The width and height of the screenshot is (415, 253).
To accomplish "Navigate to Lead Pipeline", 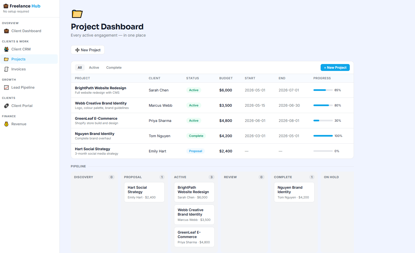I will pyautogui.click(x=29, y=88).
